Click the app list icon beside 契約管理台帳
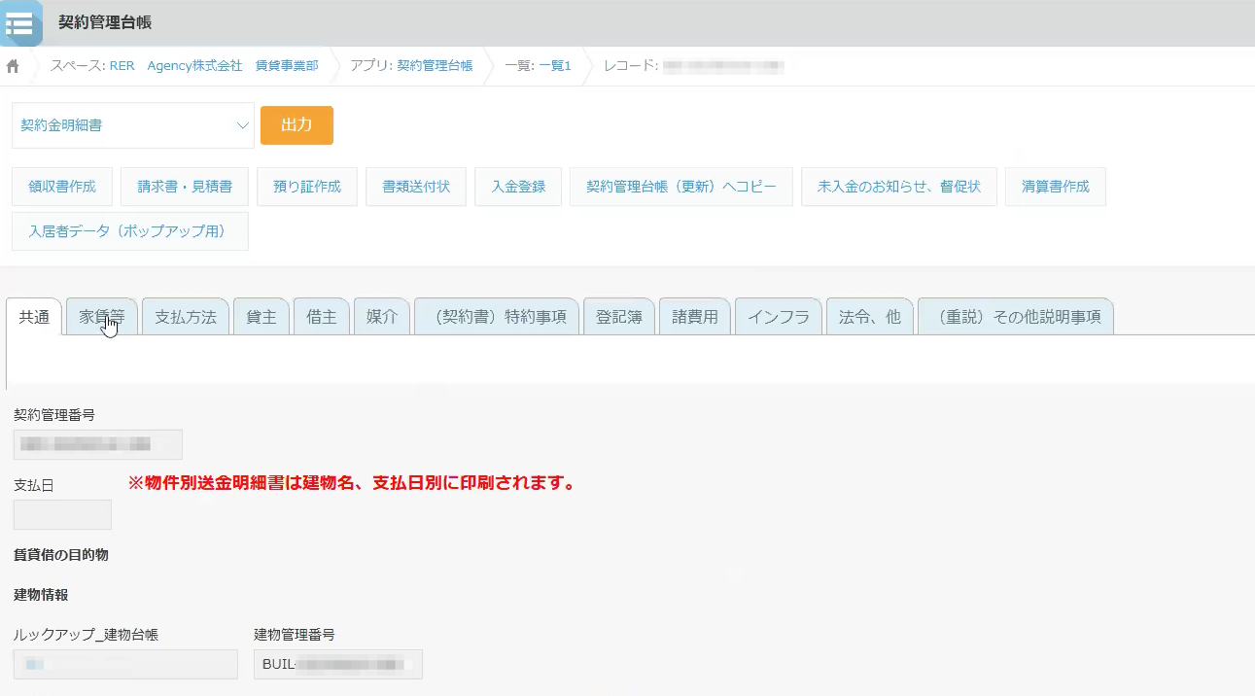This screenshot has width=1255, height=696. [20, 23]
